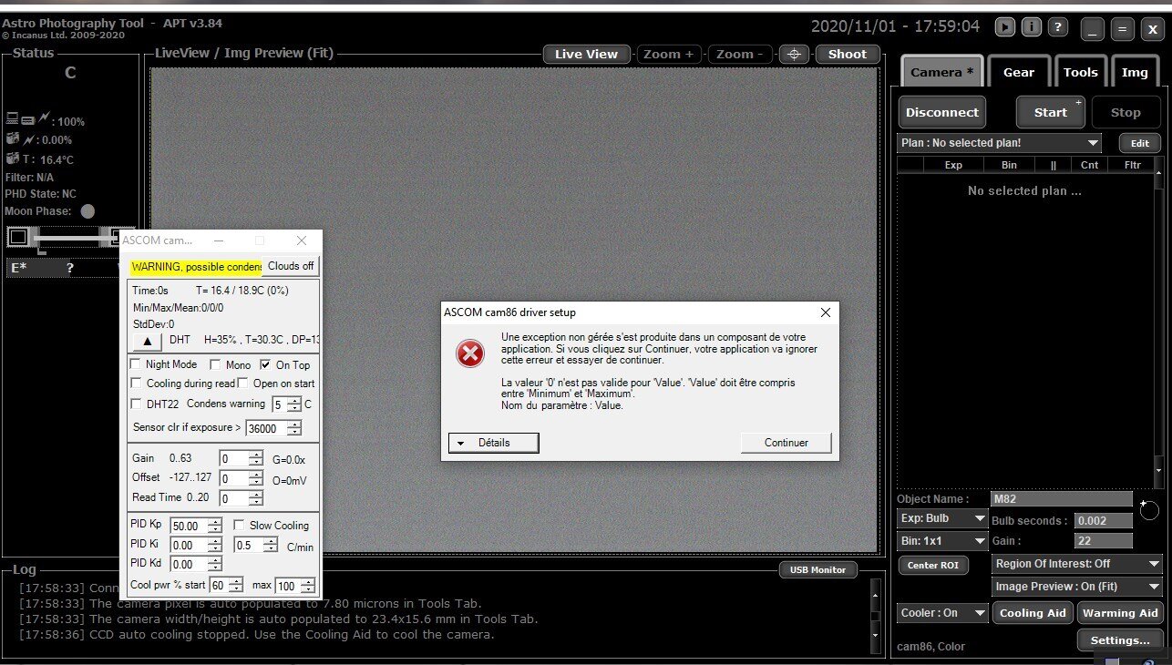The width and height of the screenshot is (1172, 665).
Task: Click the Disconnect button
Action: pos(942,112)
